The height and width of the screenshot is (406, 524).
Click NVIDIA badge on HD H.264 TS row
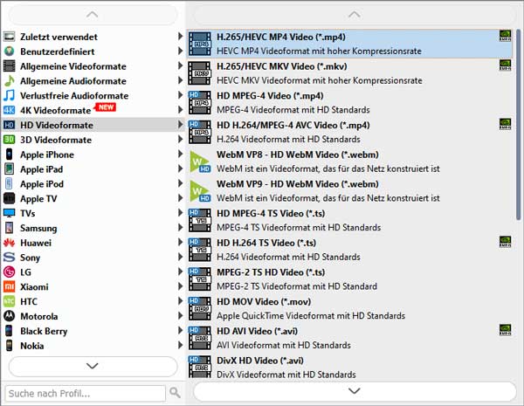pyautogui.click(x=505, y=241)
